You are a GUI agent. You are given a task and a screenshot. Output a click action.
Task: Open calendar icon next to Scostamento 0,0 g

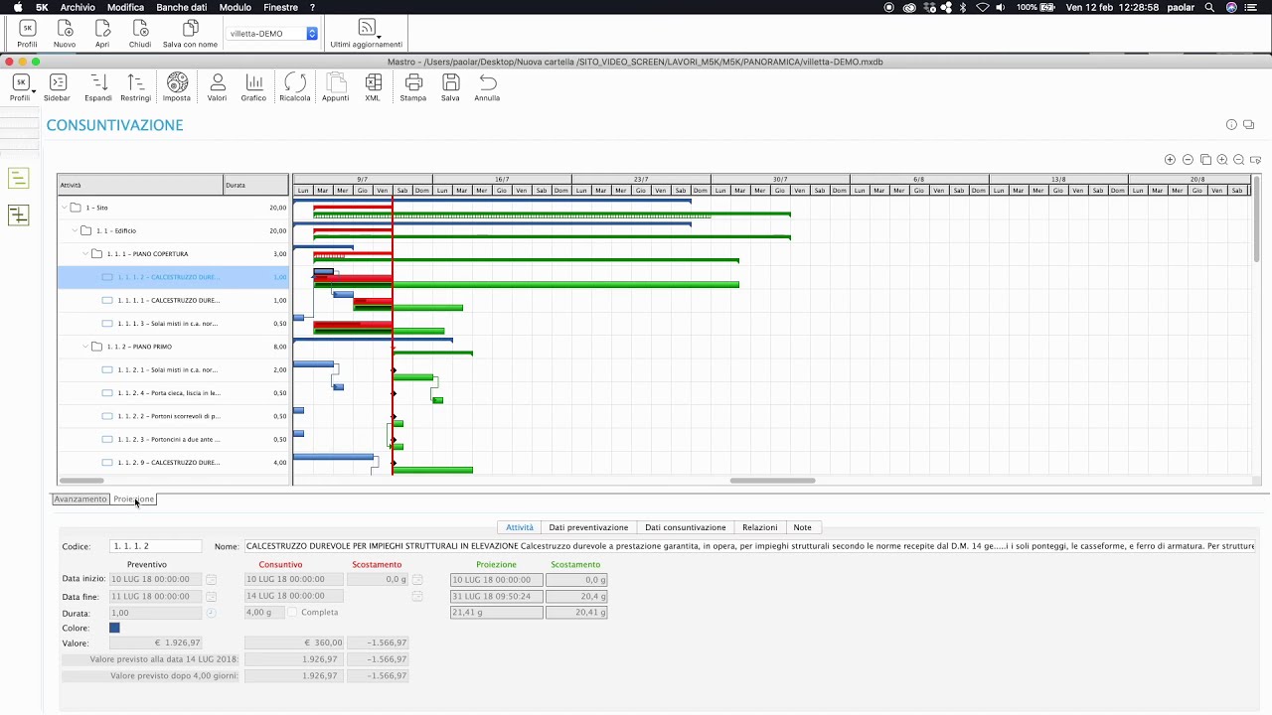point(417,580)
